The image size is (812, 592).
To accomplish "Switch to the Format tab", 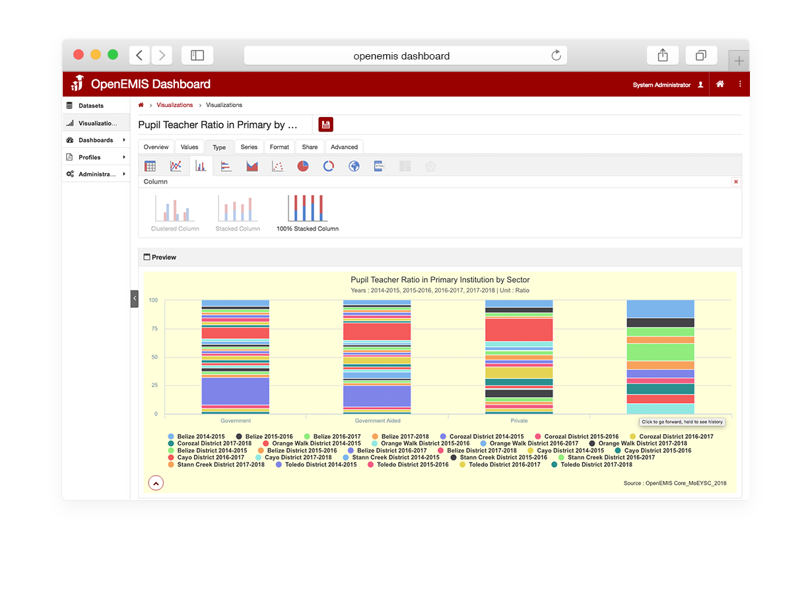I will click(x=279, y=147).
